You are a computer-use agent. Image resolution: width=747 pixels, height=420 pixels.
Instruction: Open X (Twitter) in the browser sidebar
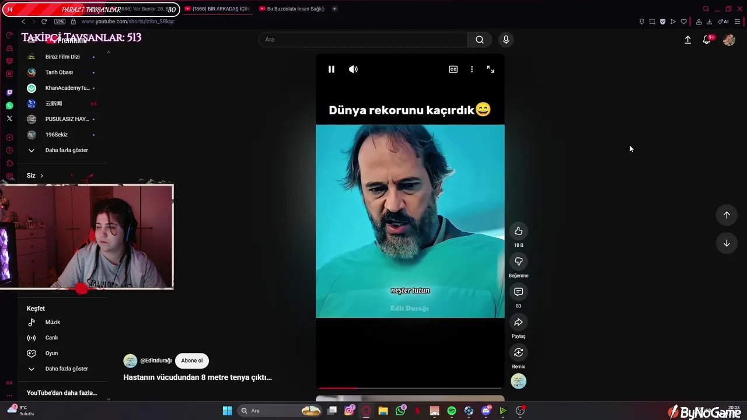click(x=9, y=118)
